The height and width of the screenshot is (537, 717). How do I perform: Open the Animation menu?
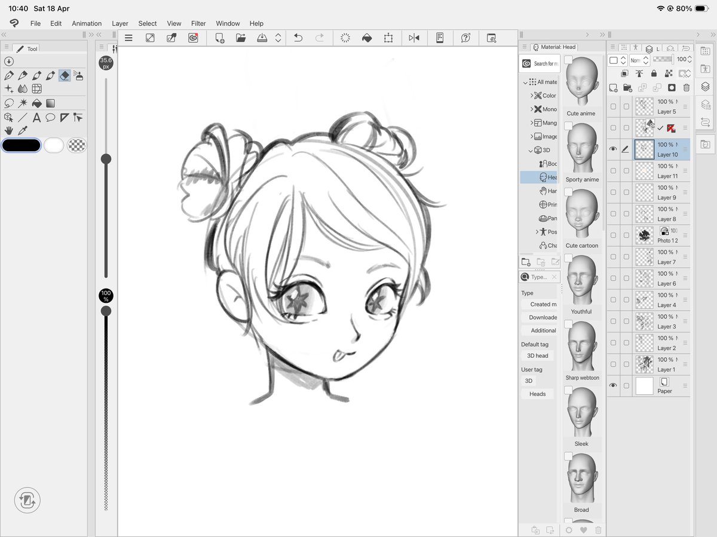pos(87,24)
